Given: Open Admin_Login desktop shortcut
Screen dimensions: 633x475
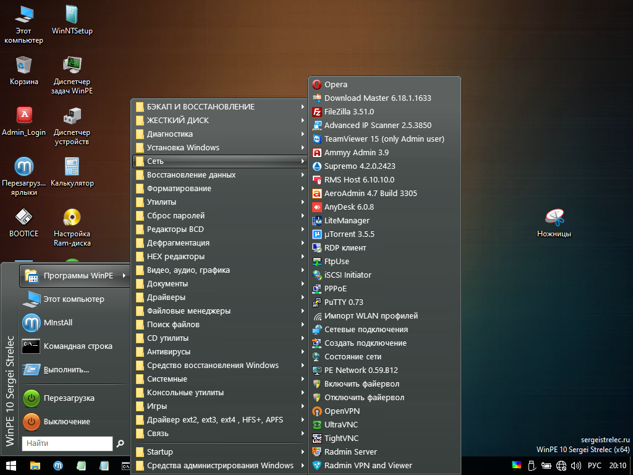Looking at the screenshot, I should 24,121.
